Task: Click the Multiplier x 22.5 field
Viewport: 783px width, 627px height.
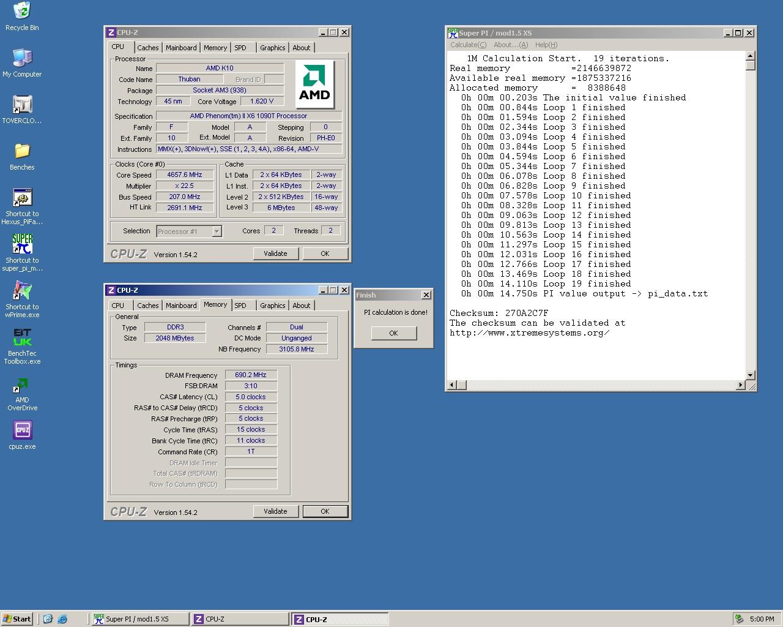Action: point(185,186)
